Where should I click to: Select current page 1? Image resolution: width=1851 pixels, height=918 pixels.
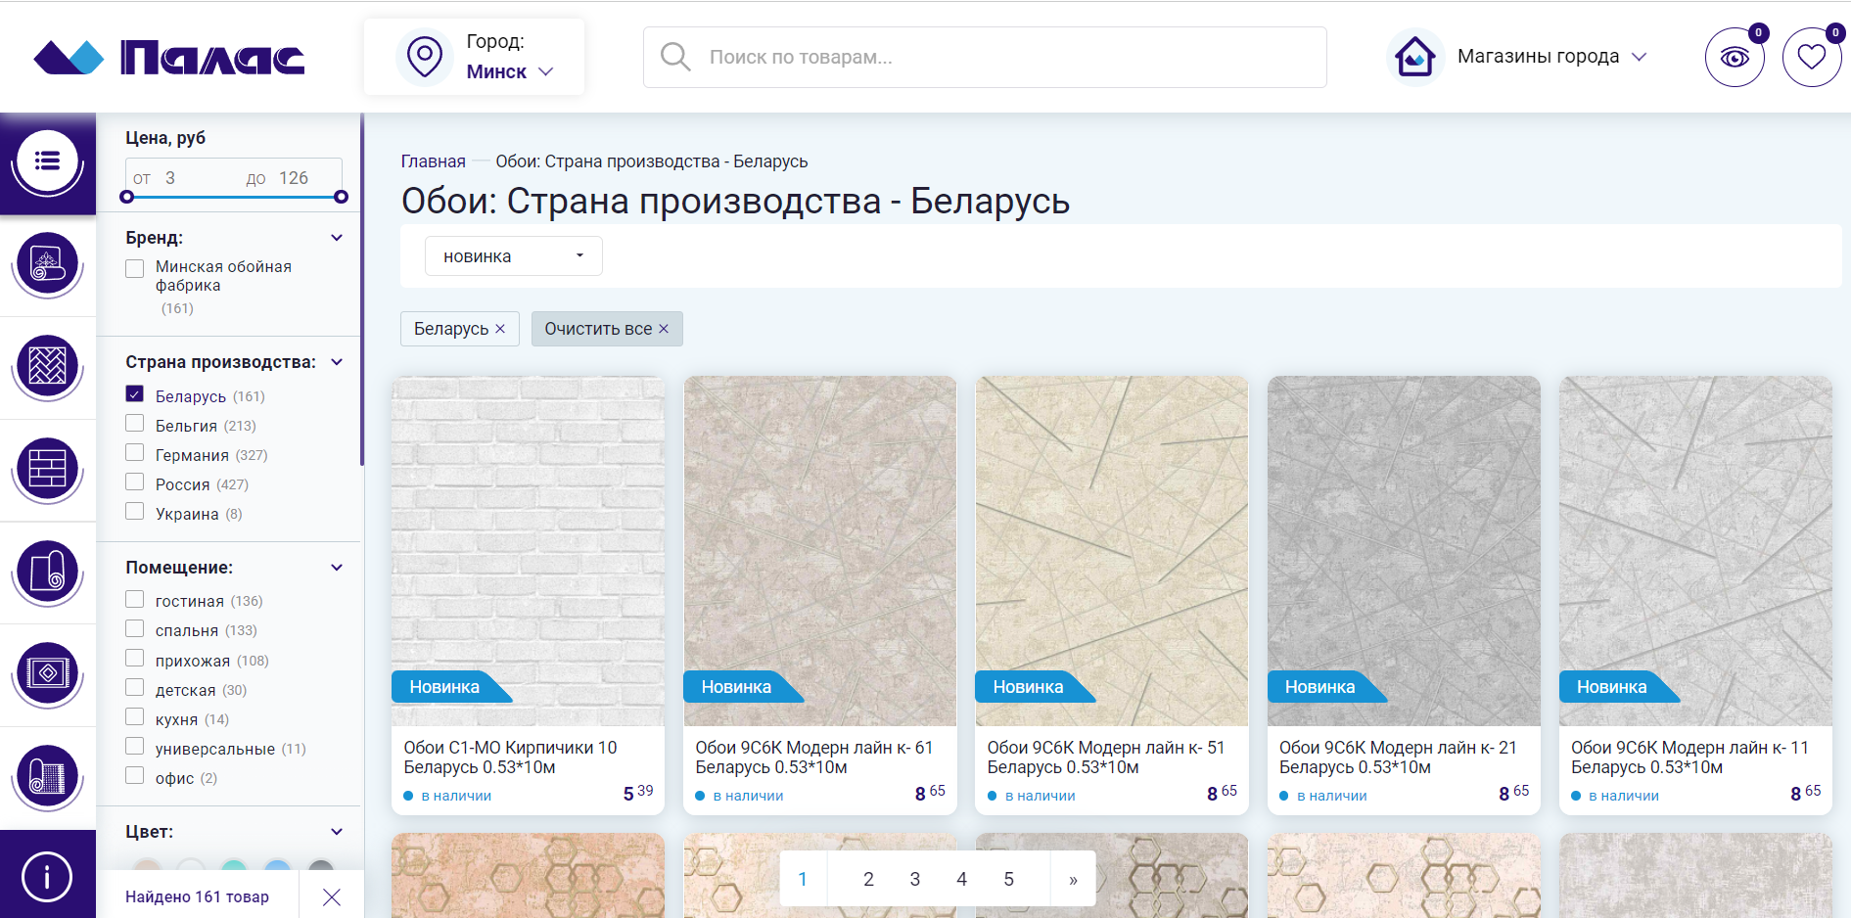point(803,879)
